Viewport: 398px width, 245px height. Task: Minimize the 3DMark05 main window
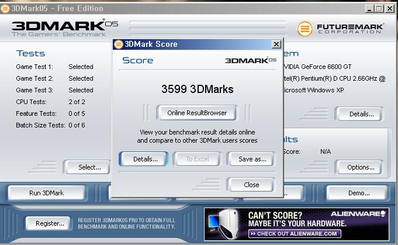coord(369,9)
